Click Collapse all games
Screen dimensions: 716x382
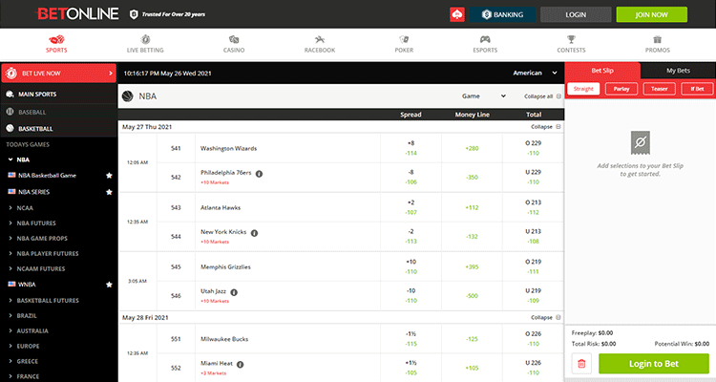coord(542,96)
